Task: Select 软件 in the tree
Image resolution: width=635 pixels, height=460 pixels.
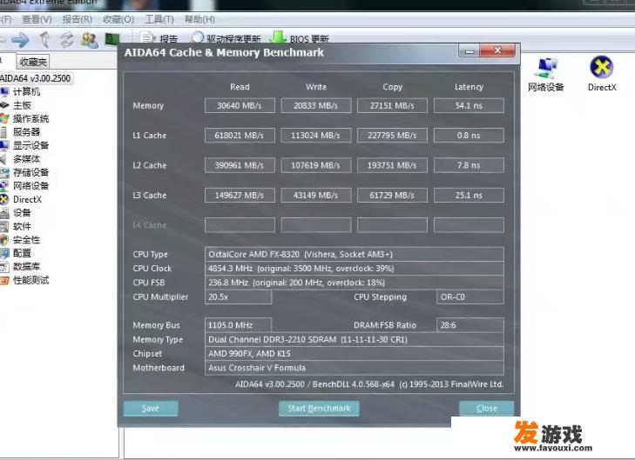Action: [x=22, y=226]
